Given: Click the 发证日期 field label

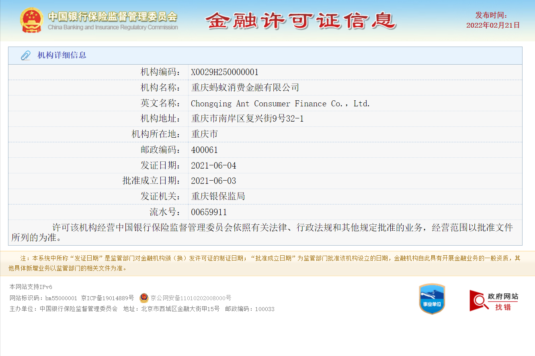Looking at the screenshot, I should 160,165.
